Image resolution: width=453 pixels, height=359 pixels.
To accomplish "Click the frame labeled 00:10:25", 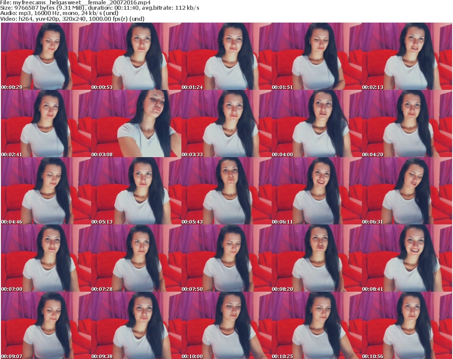I will tap(317, 325).
